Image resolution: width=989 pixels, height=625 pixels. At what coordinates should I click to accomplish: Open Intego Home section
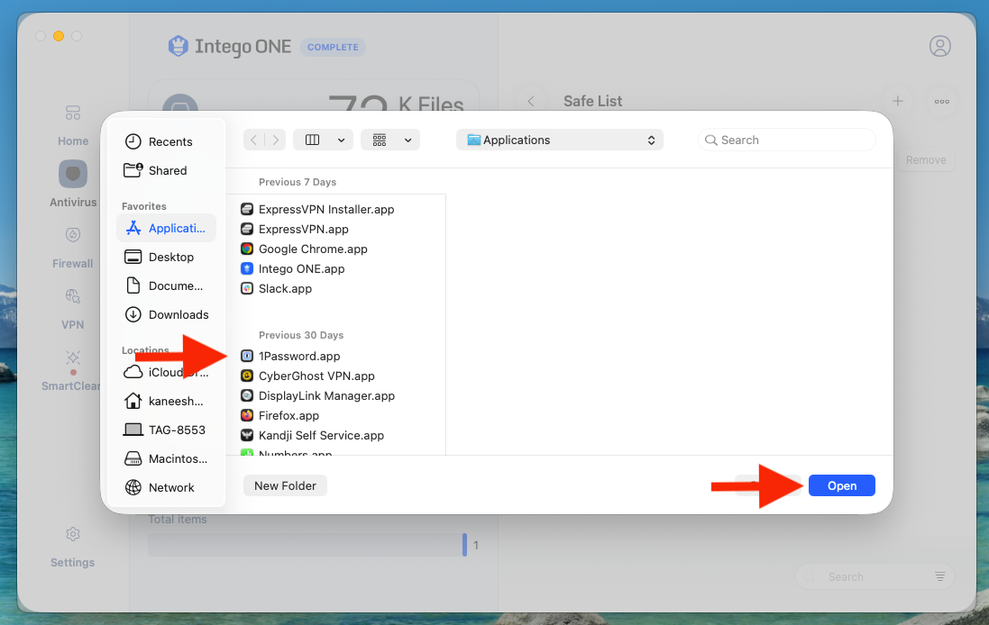click(73, 125)
